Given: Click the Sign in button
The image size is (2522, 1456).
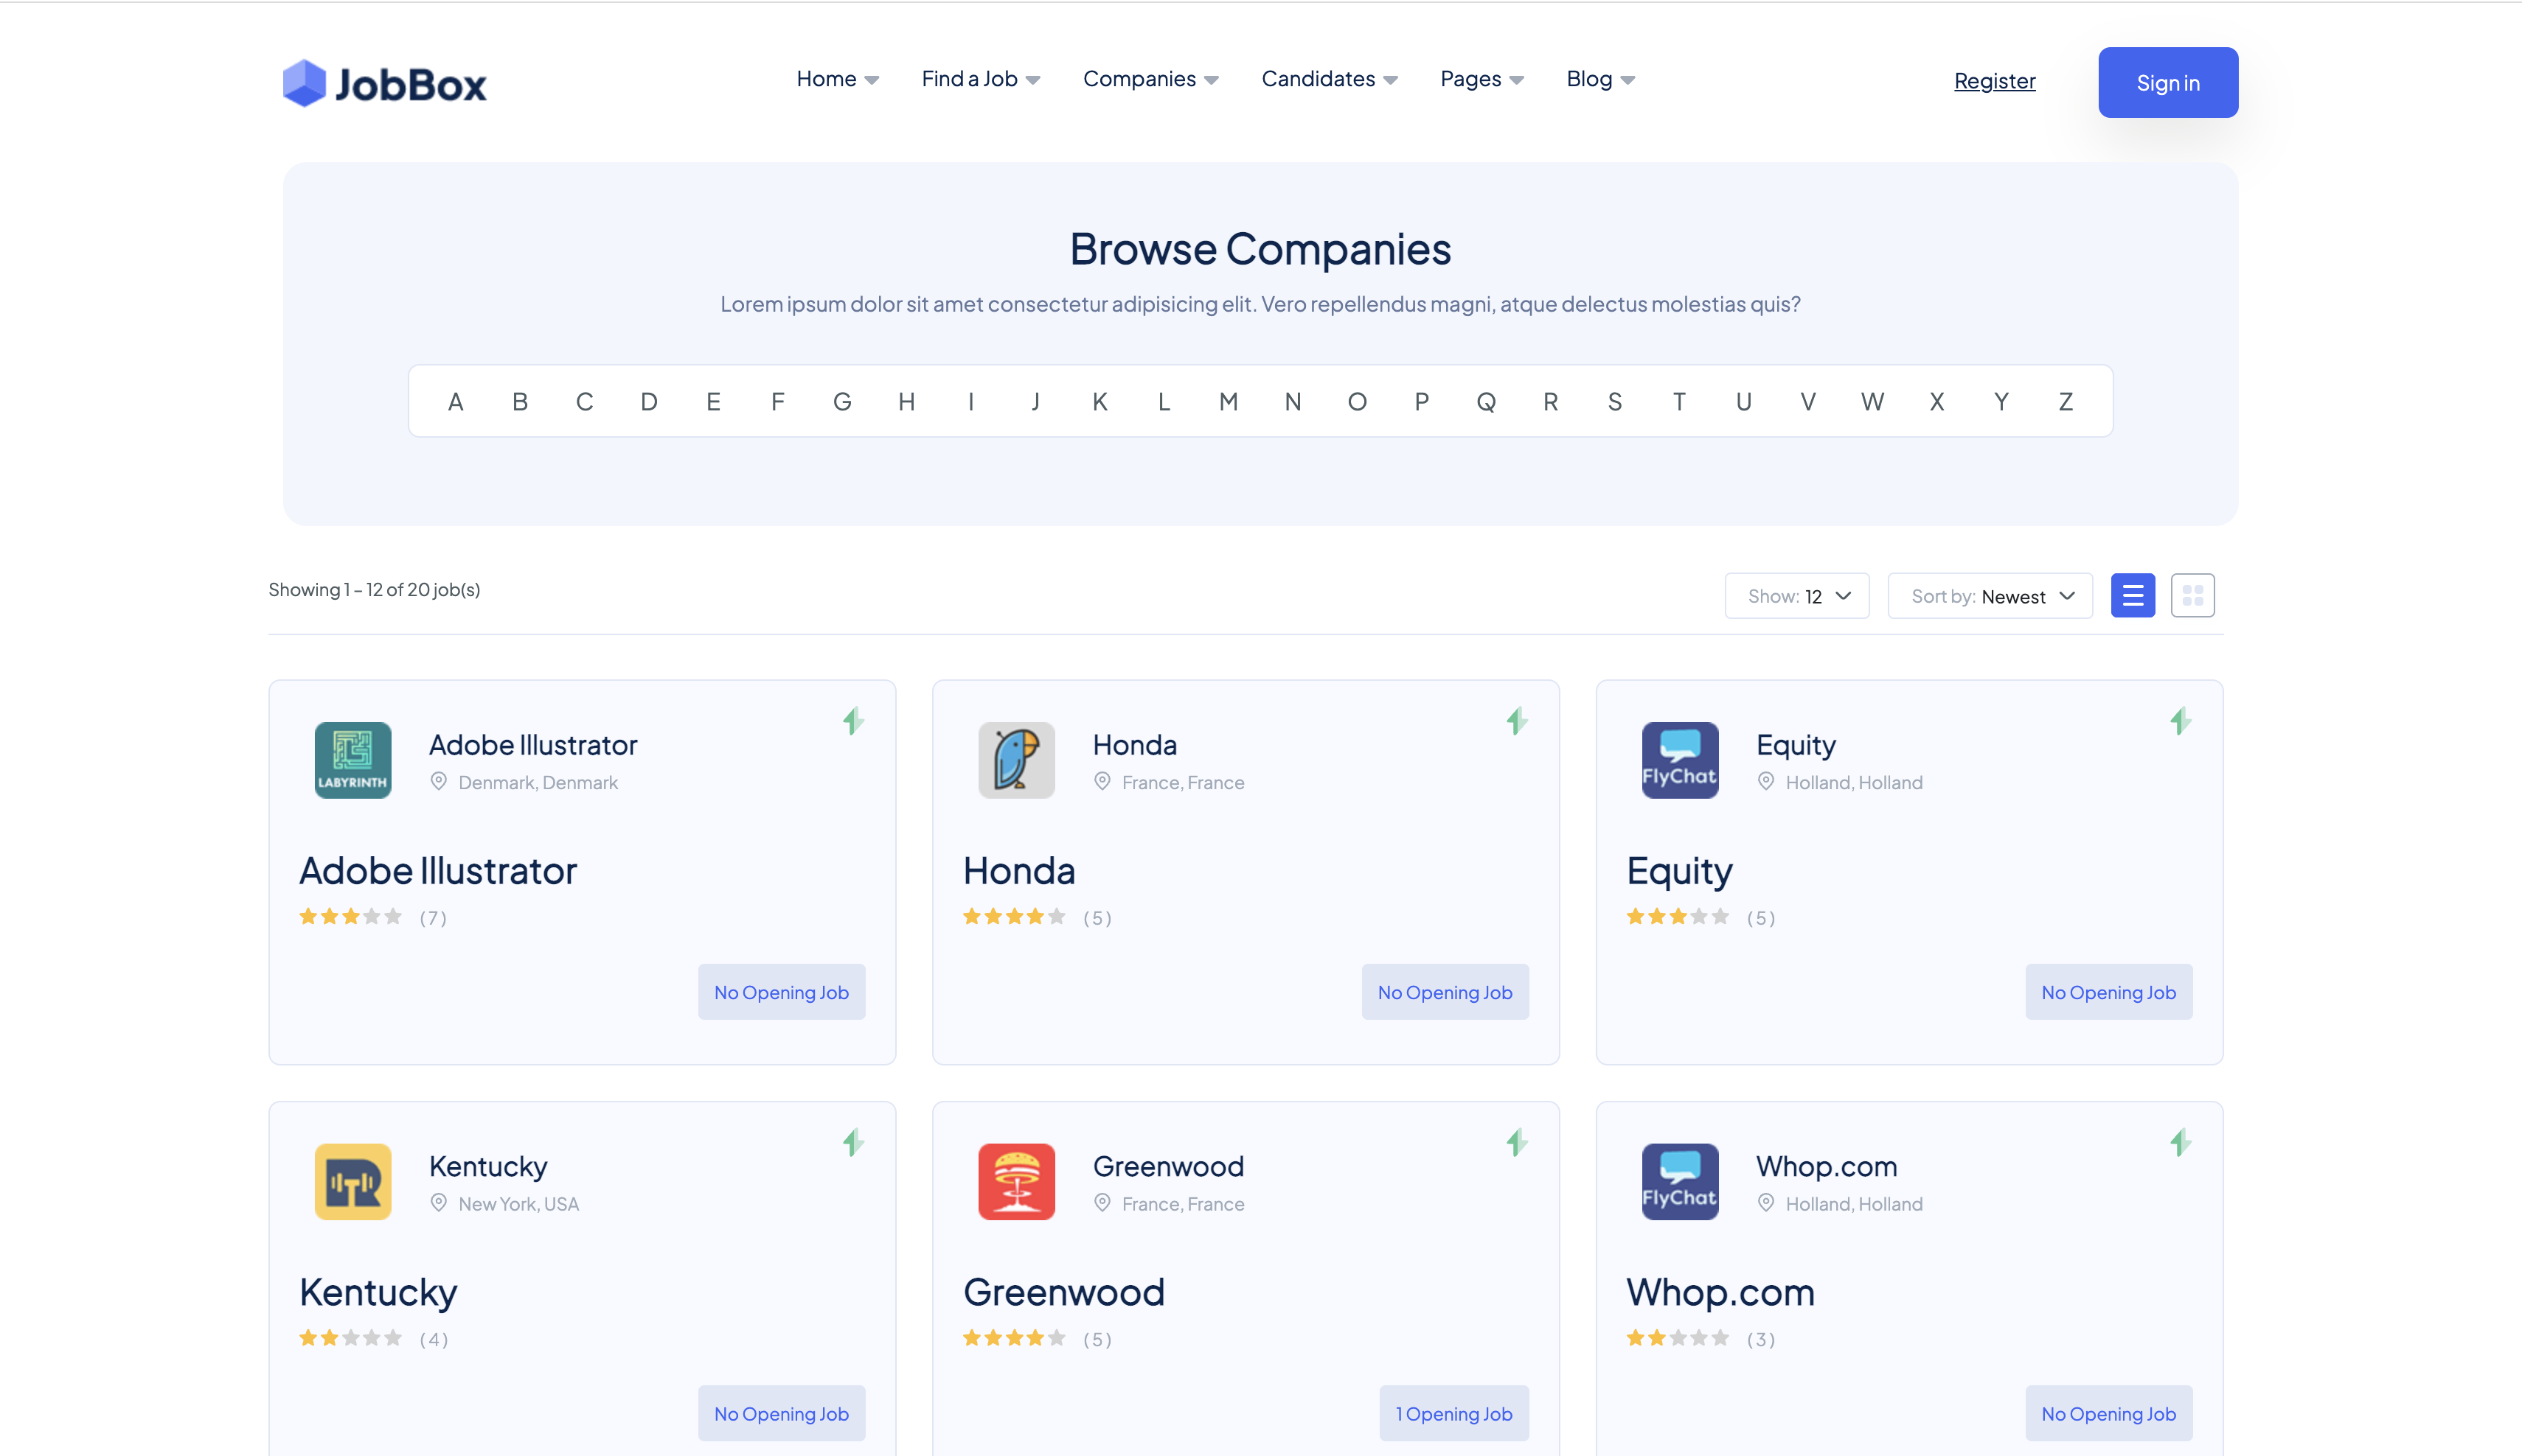Looking at the screenshot, I should pos(2168,82).
